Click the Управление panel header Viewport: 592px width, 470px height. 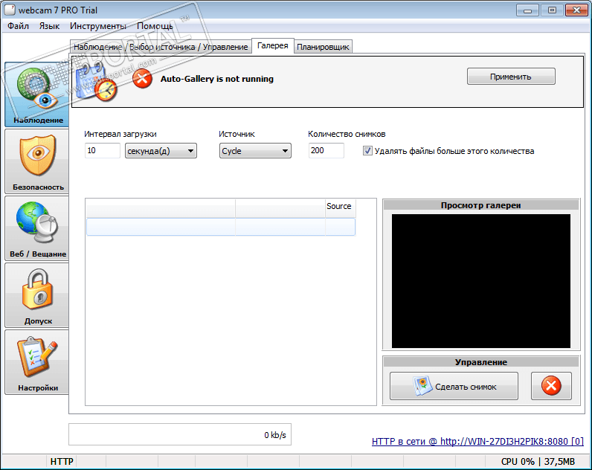(481, 362)
